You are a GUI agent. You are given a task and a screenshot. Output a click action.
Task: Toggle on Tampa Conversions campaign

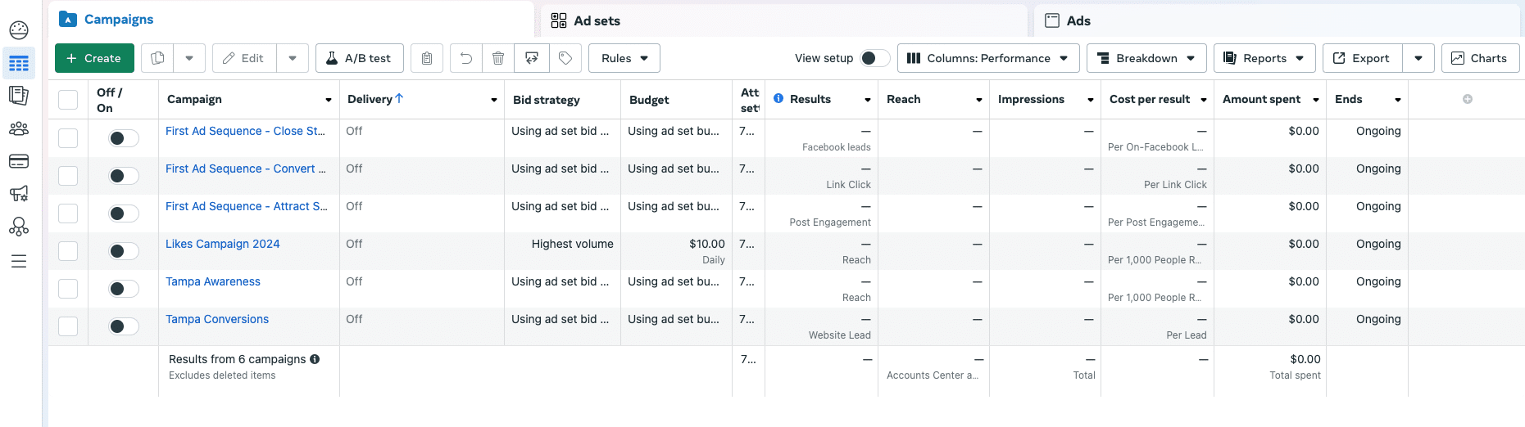tap(124, 326)
